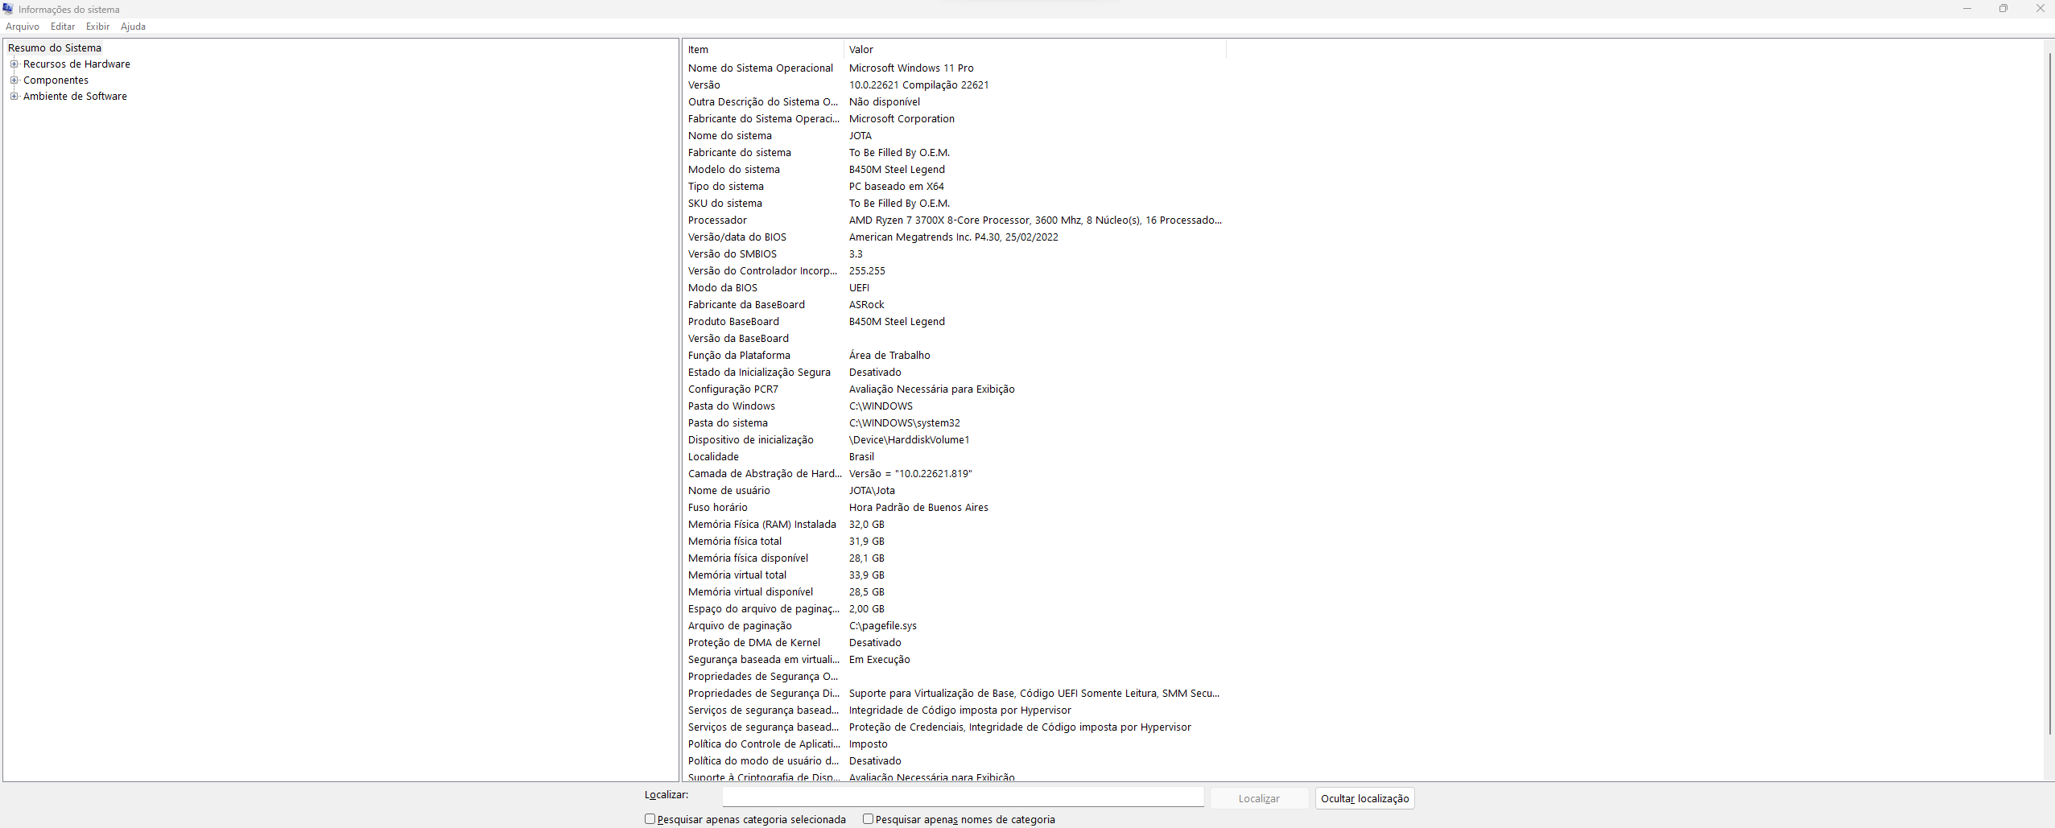Click the '255.255' controller version value
This screenshot has width=2055, height=828.
click(867, 270)
